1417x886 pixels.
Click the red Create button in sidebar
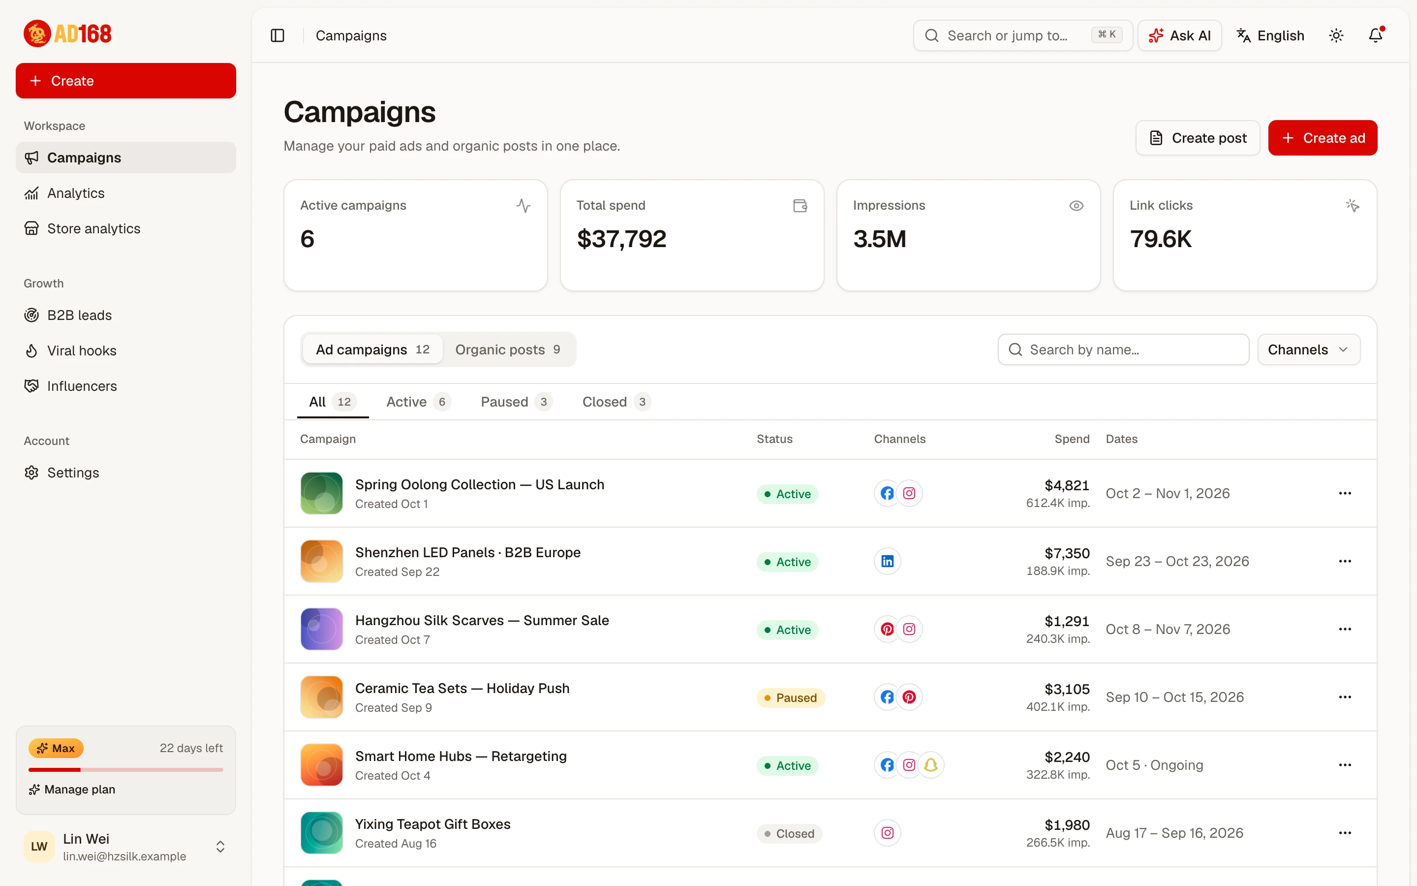[126, 81]
